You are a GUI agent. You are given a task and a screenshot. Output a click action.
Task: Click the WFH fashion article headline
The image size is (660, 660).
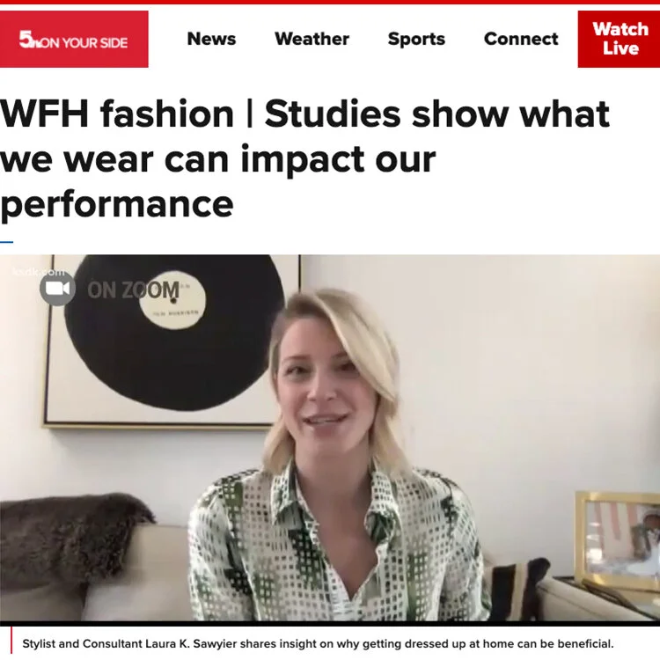[x=304, y=158]
